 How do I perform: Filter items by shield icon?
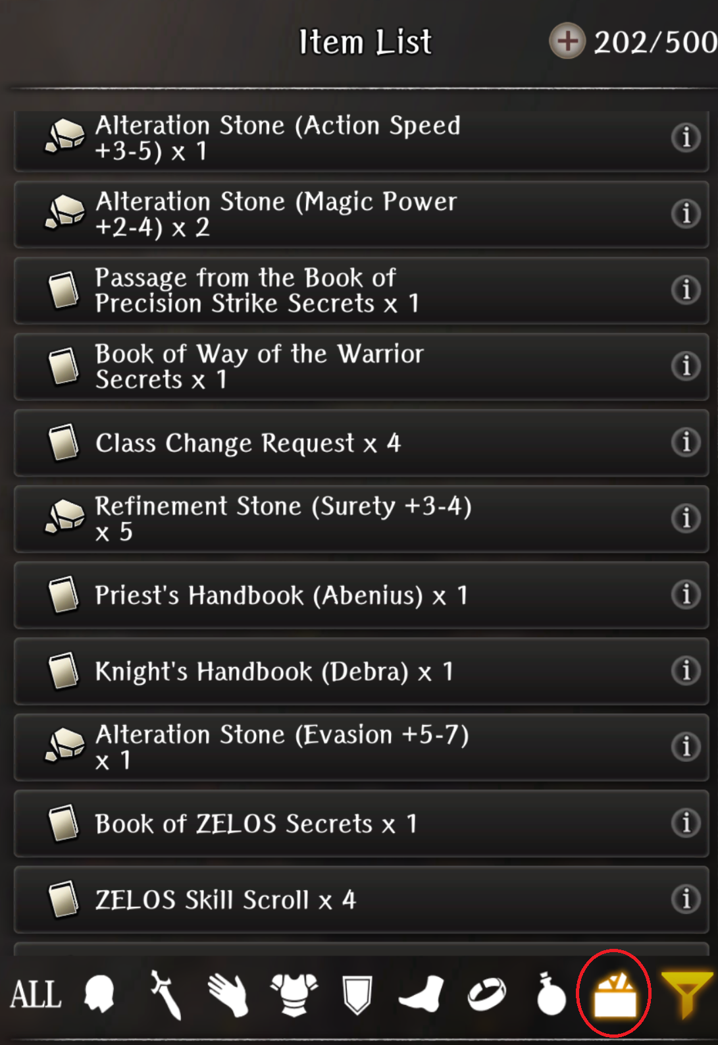(357, 995)
